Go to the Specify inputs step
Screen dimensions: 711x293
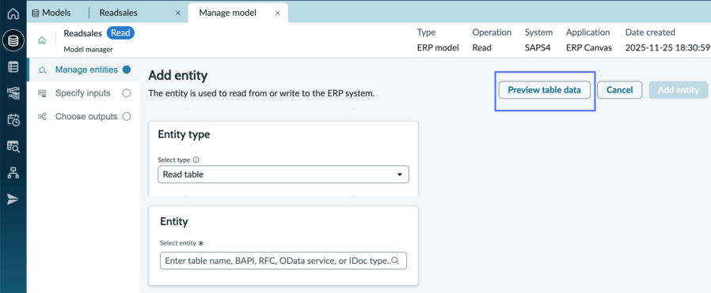82,93
